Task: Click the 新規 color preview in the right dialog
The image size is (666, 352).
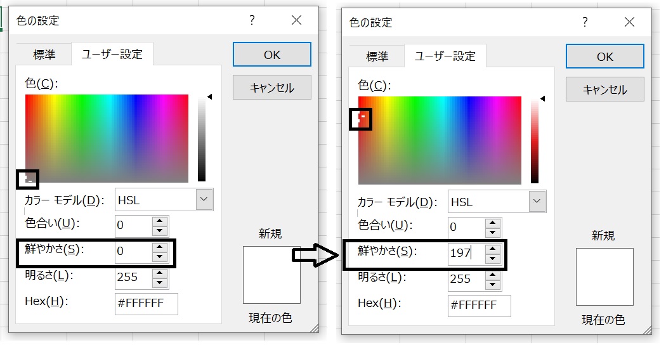Action: (605, 277)
